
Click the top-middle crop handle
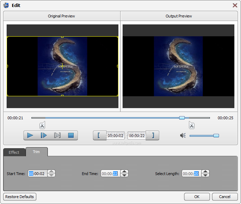click(62, 37)
